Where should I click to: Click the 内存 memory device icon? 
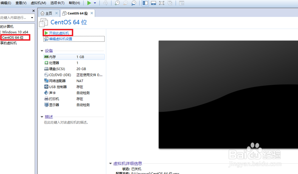click(46, 57)
